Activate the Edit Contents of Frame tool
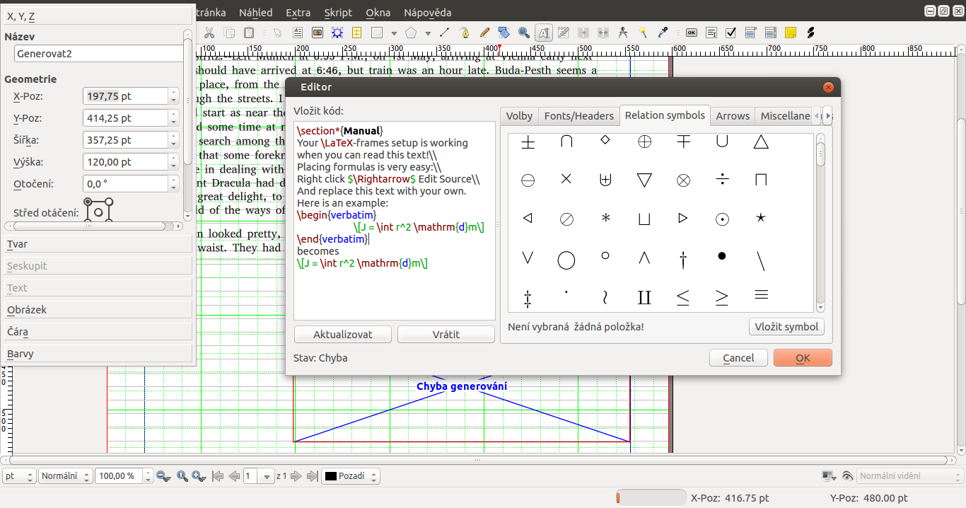 pyautogui.click(x=544, y=33)
